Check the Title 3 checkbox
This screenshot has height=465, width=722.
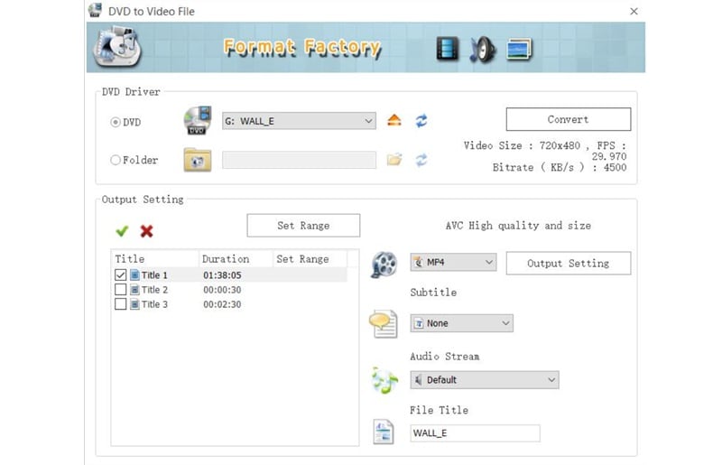(120, 304)
